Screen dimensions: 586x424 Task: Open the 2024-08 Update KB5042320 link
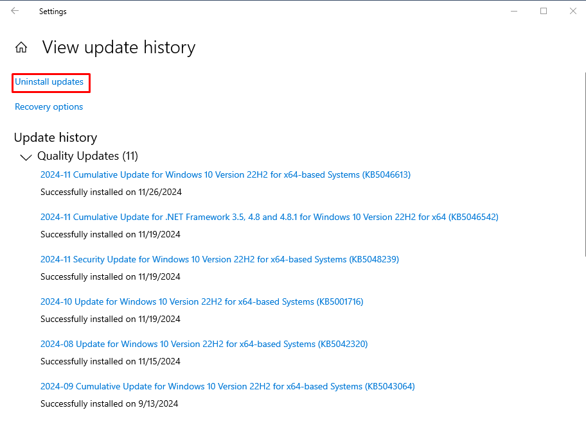(x=204, y=344)
